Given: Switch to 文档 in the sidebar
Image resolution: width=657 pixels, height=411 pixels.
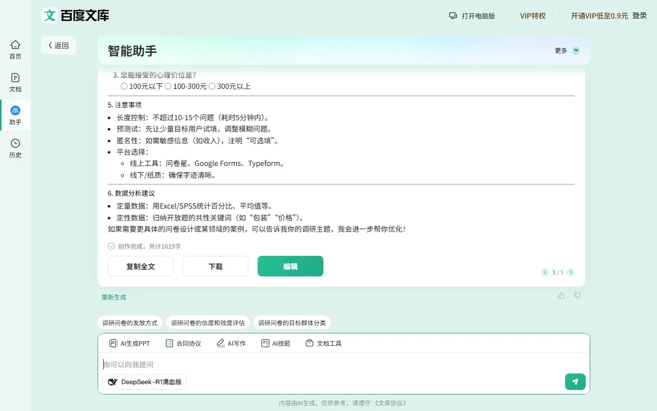Looking at the screenshot, I should coord(15,82).
